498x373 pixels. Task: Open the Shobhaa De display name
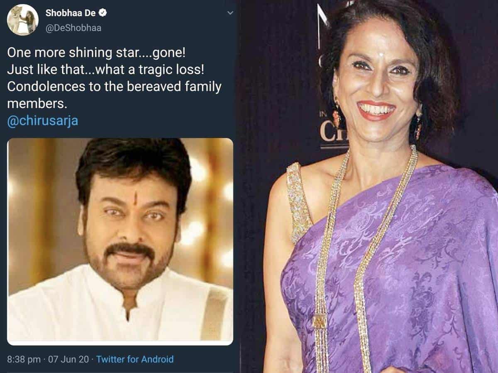pyautogui.click(x=71, y=13)
